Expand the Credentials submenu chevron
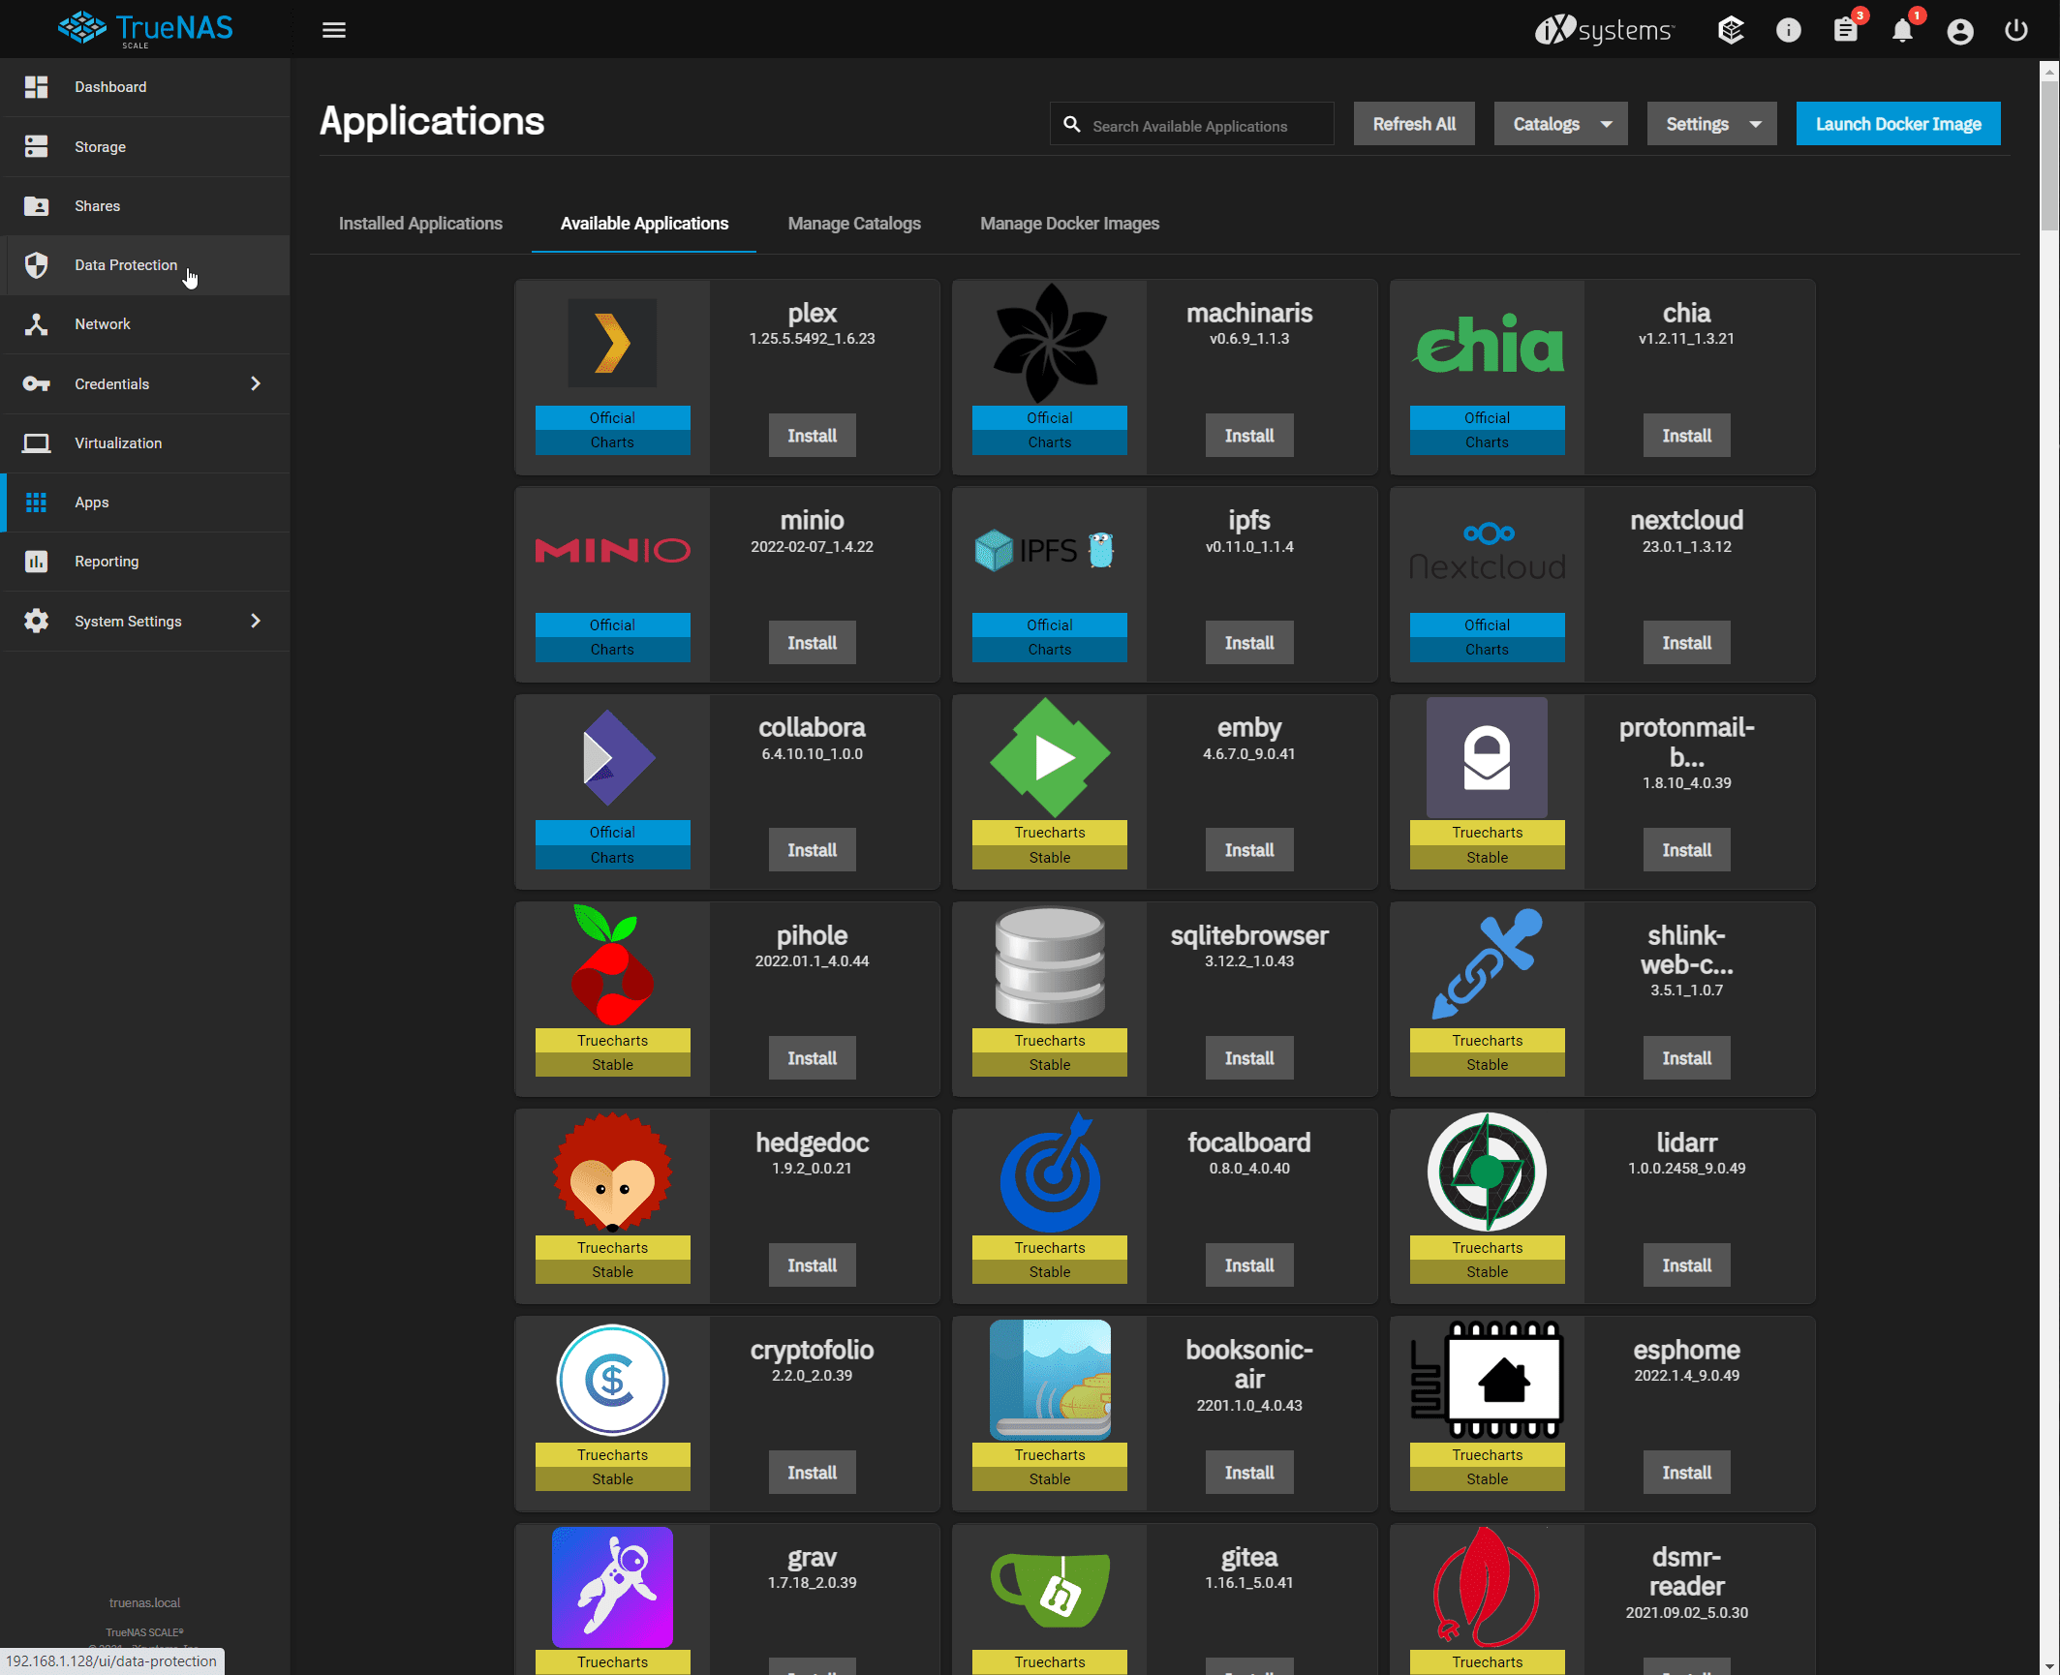The height and width of the screenshot is (1675, 2060). click(x=256, y=384)
